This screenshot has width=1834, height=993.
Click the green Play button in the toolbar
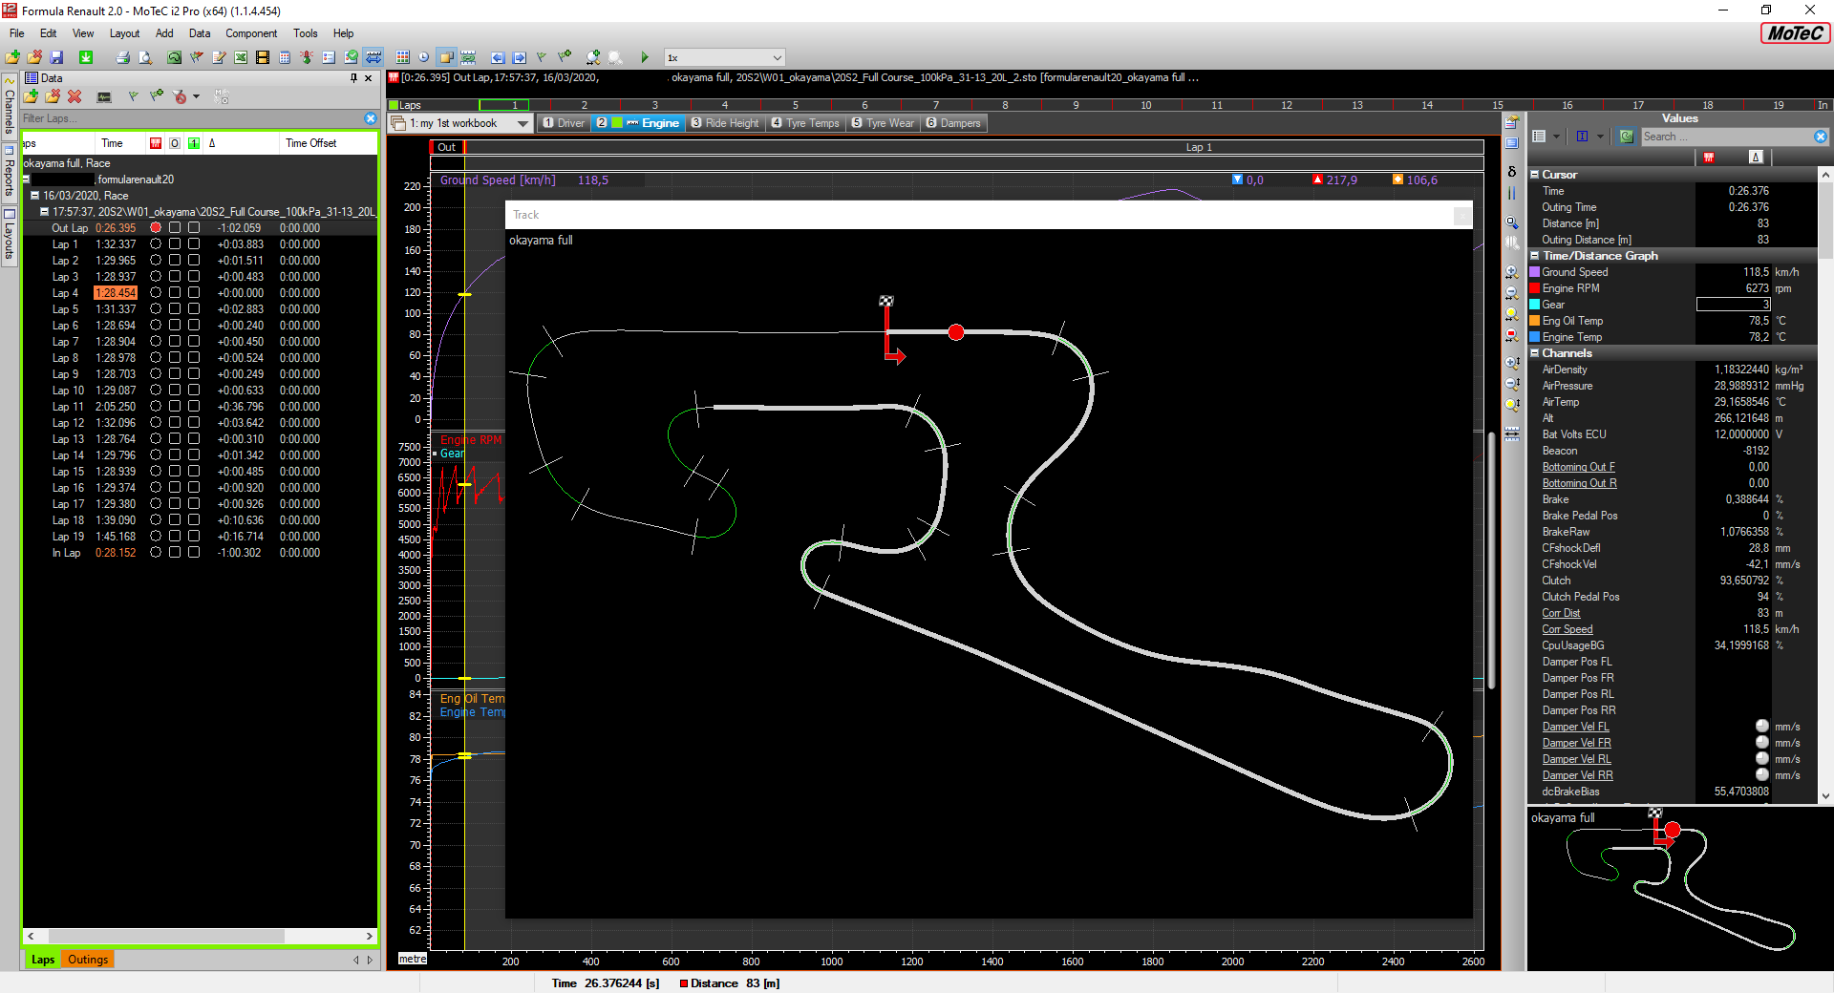coord(645,57)
